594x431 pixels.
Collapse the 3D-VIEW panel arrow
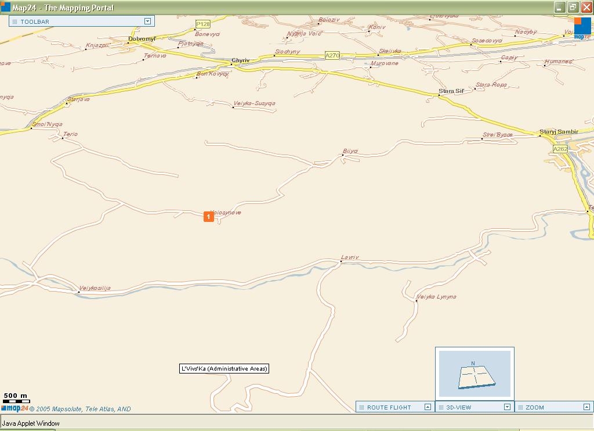pyautogui.click(x=507, y=407)
